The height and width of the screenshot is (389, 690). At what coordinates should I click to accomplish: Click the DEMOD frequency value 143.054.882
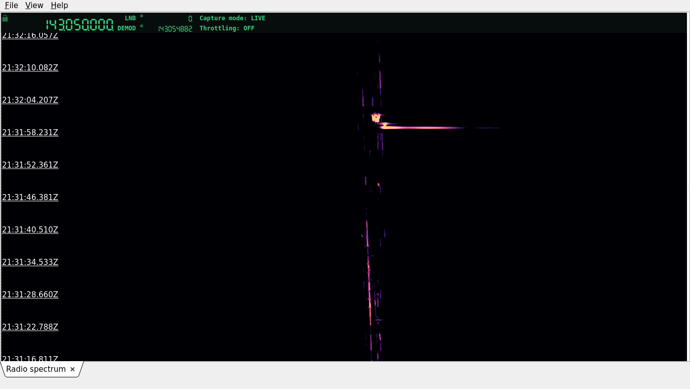click(x=175, y=29)
